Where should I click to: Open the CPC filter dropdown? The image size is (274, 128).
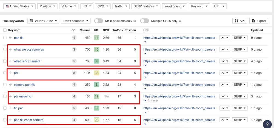[103, 6]
